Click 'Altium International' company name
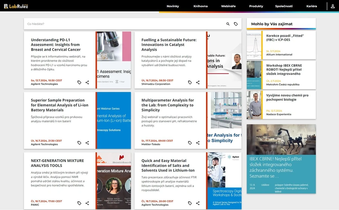Screen dimensions: 339x210 click(x=279, y=55)
